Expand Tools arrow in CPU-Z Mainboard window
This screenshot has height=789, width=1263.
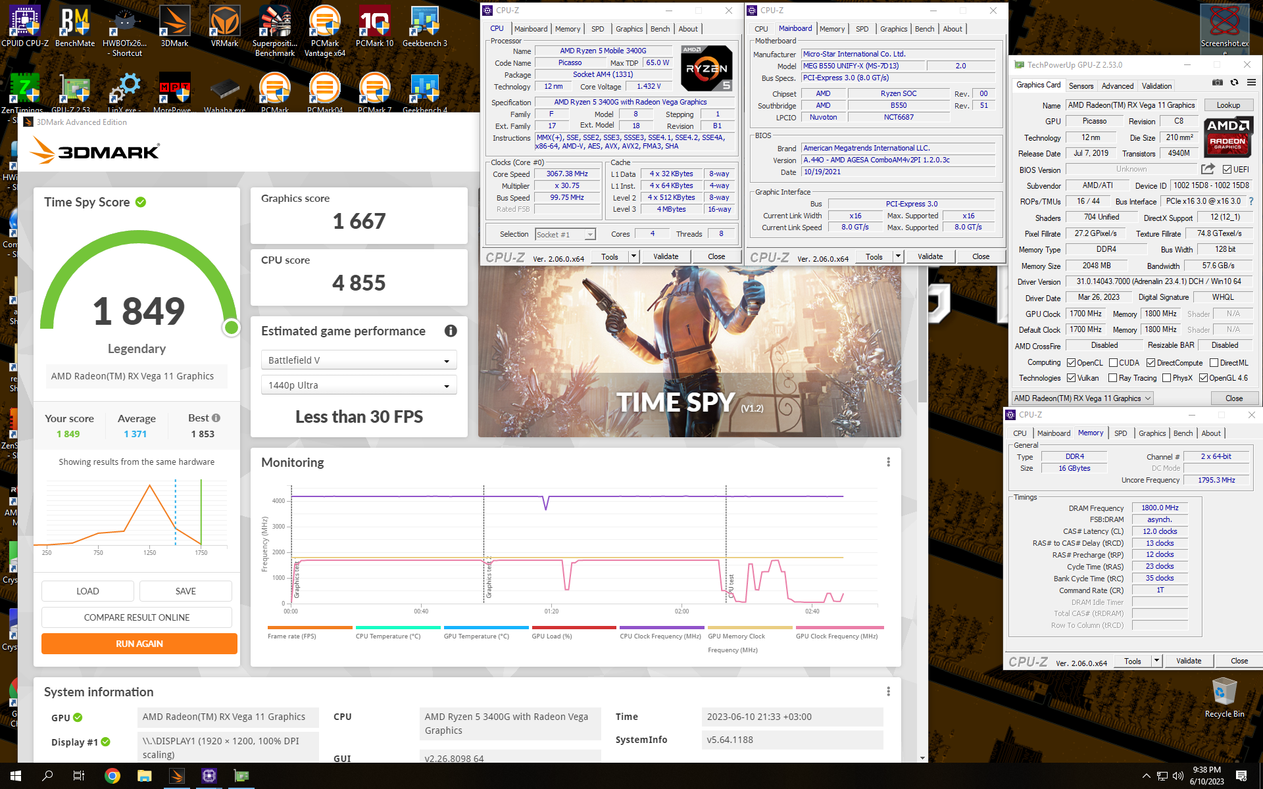pyautogui.click(x=898, y=256)
